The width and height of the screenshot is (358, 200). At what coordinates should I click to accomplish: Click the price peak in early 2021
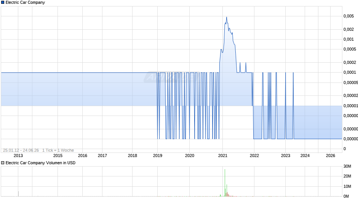click(227, 17)
